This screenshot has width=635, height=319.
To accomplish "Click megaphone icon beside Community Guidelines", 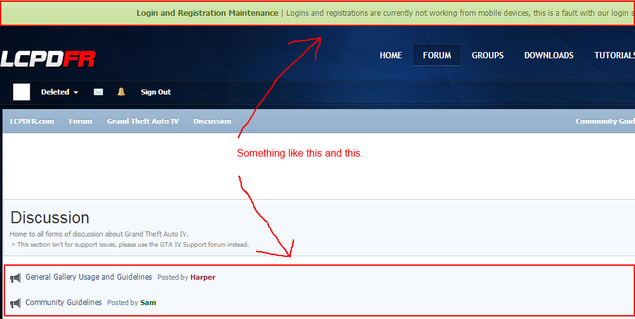I will pyautogui.click(x=15, y=303).
